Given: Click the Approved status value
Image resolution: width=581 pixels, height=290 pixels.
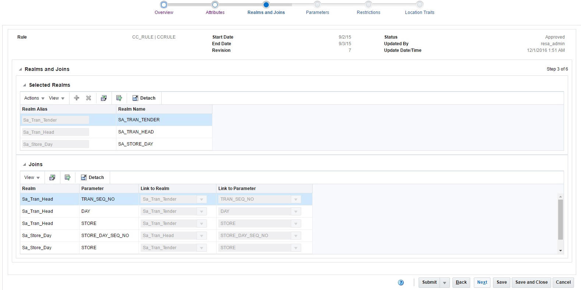Looking at the screenshot, I should click(555, 37).
